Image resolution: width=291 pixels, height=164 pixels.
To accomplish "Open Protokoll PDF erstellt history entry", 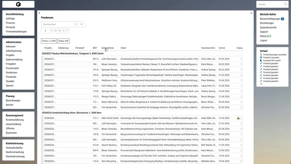I will point(272,61).
